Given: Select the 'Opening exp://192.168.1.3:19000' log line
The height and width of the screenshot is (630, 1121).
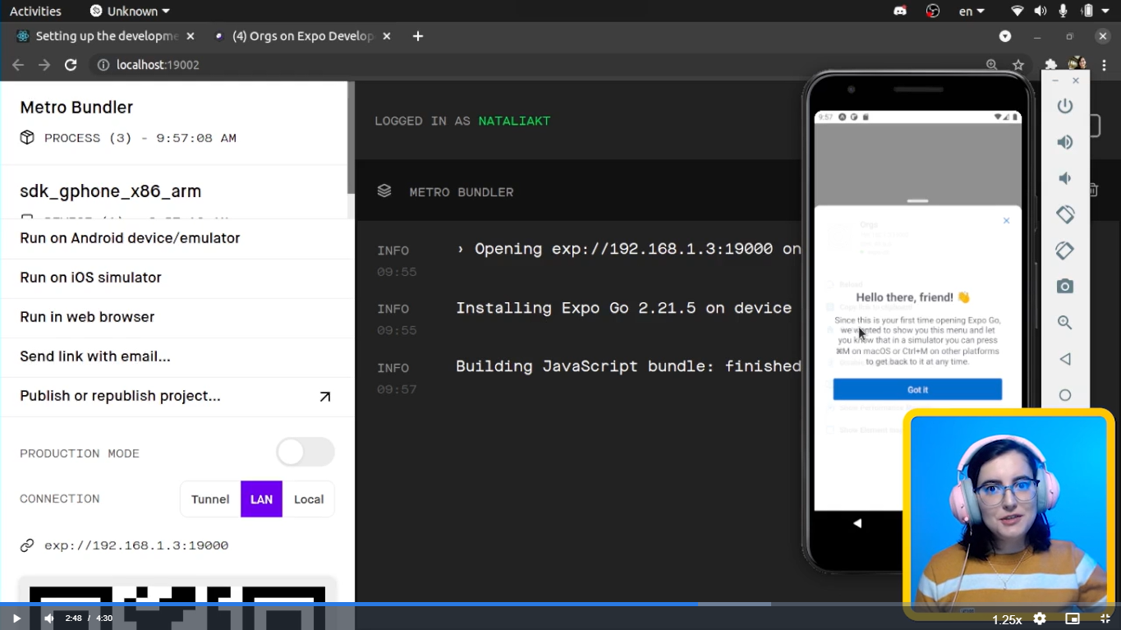Looking at the screenshot, I should [x=628, y=249].
